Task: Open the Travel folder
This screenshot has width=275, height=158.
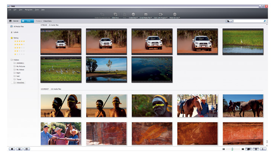Action: [x=19, y=79]
